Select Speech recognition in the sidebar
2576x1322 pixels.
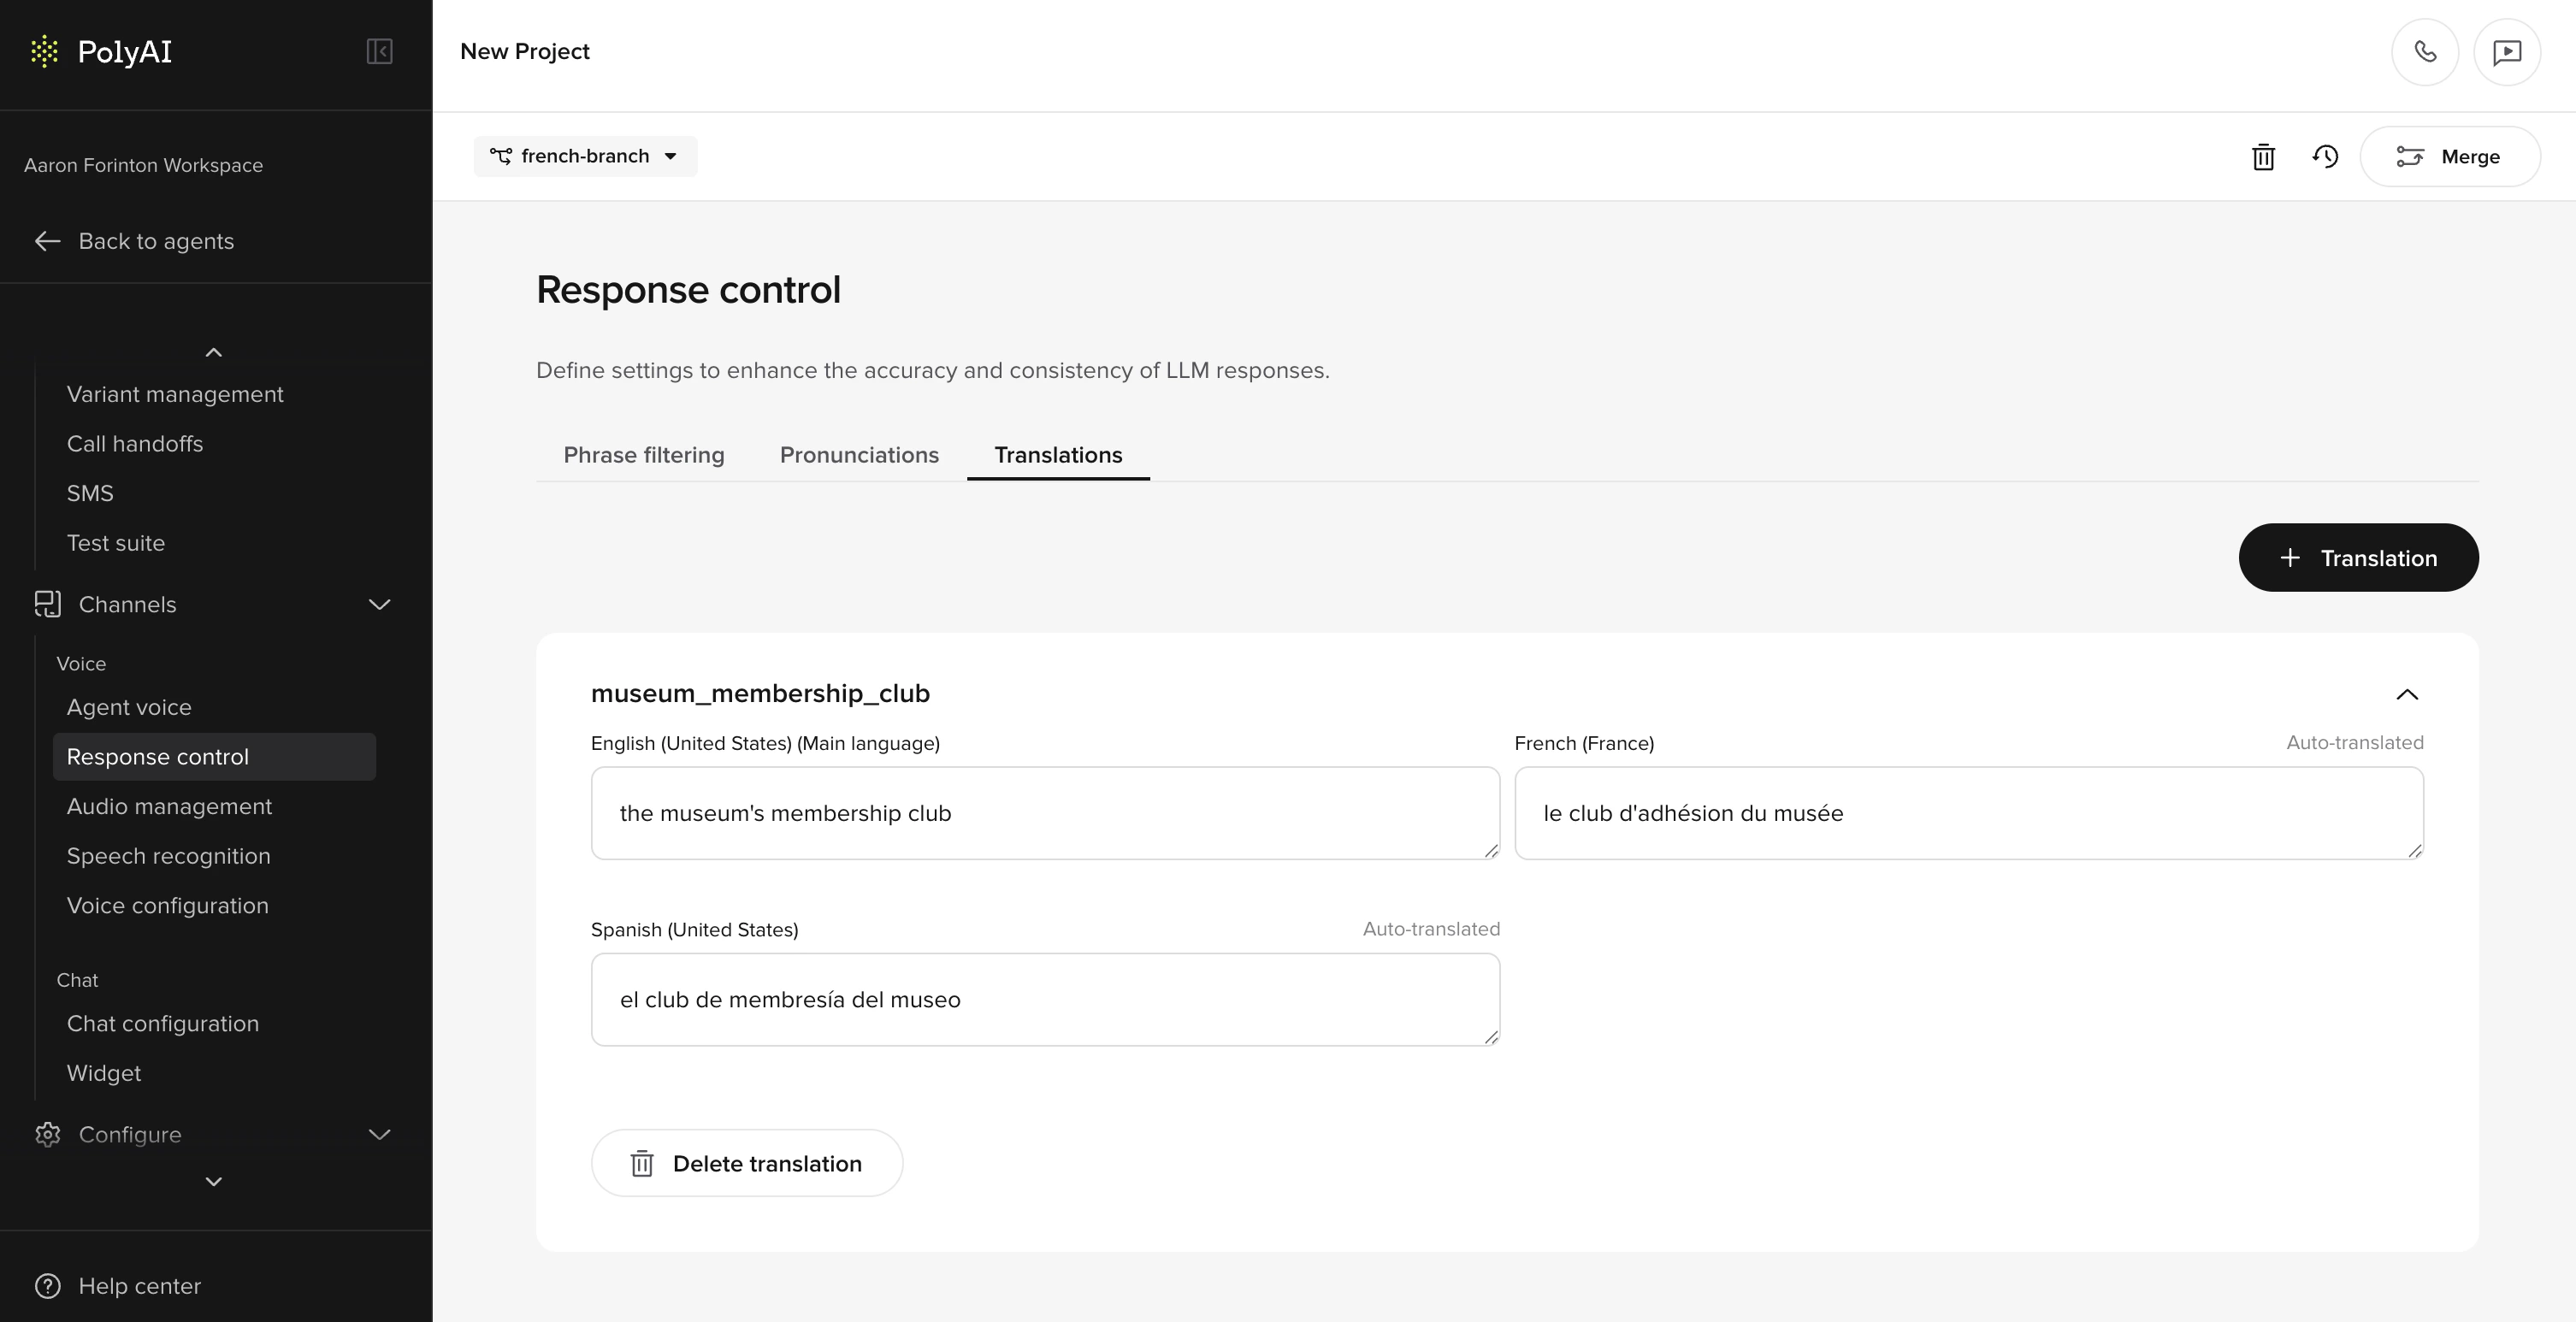168,856
